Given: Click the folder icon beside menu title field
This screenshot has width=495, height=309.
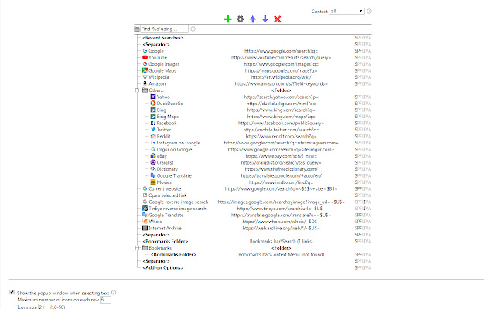Looking at the screenshot, I should [137, 29].
